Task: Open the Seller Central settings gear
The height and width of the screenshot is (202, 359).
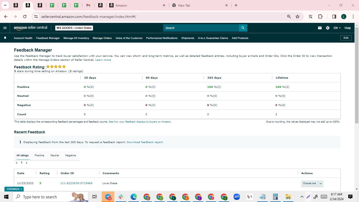Action: 328,28
